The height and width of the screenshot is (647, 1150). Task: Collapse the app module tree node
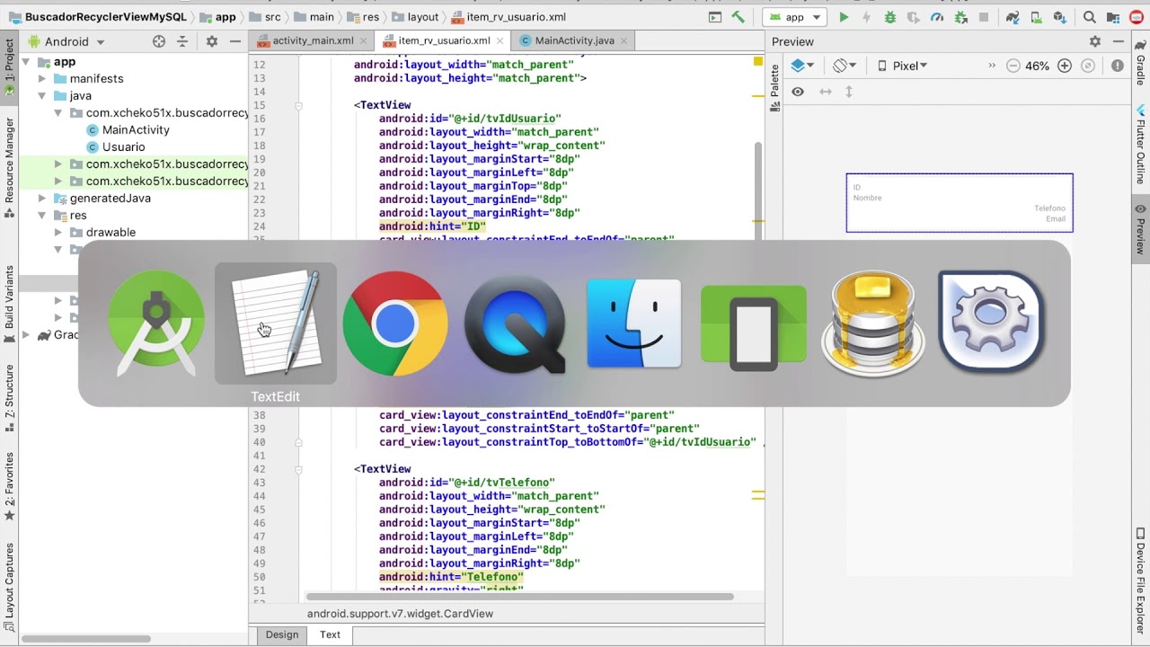pyautogui.click(x=26, y=62)
